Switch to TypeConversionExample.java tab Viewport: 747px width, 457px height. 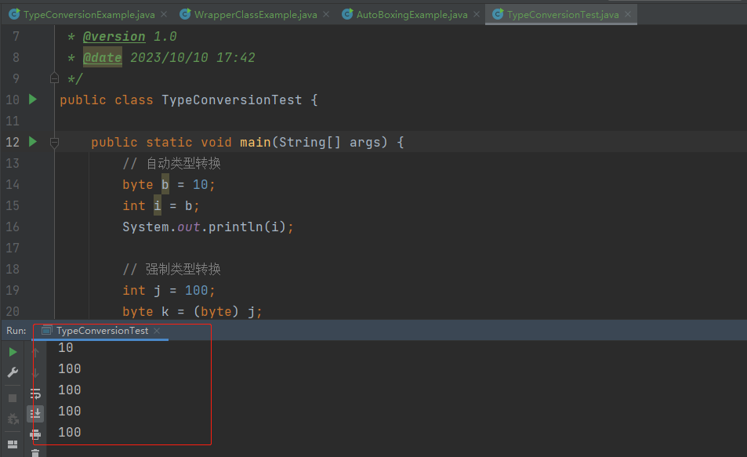click(x=89, y=15)
